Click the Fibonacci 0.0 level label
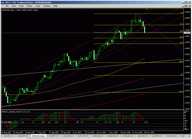 tap(182, 13)
